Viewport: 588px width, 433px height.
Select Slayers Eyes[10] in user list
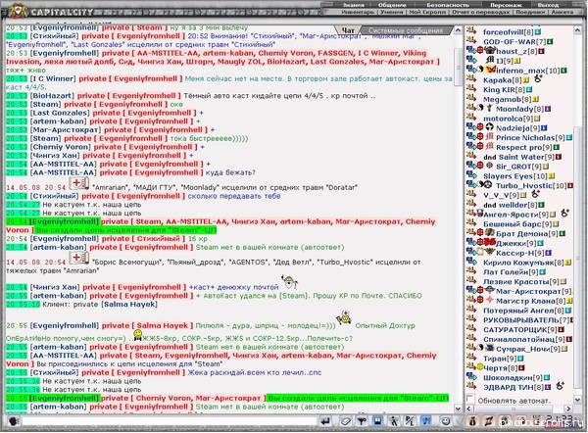pos(514,175)
